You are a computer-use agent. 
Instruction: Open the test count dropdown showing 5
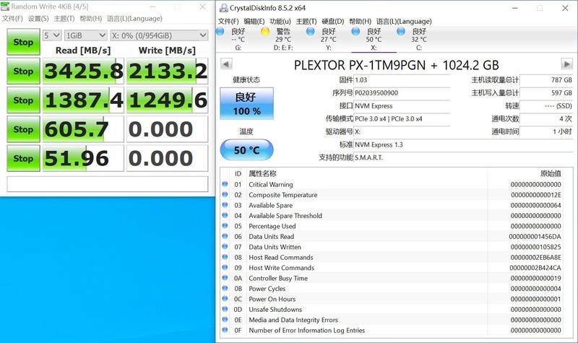click(x=51, y=35)
